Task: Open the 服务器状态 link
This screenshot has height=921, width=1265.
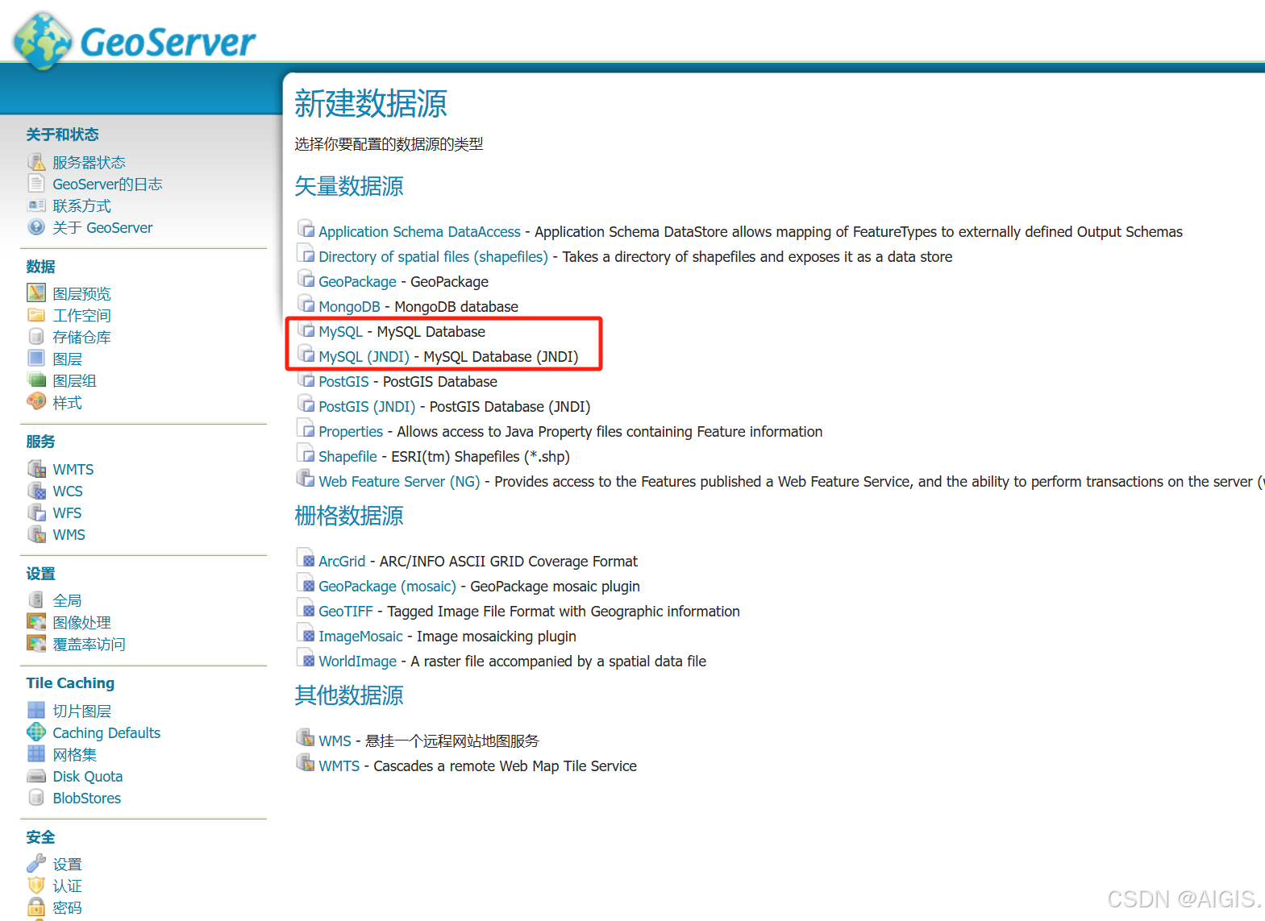Action: click(x=89, y=163)
